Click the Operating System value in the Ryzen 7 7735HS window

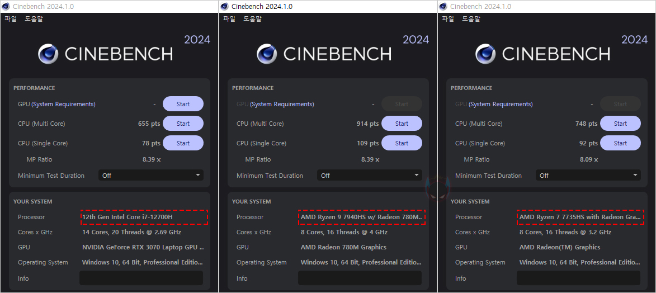[x=580, y=262]
